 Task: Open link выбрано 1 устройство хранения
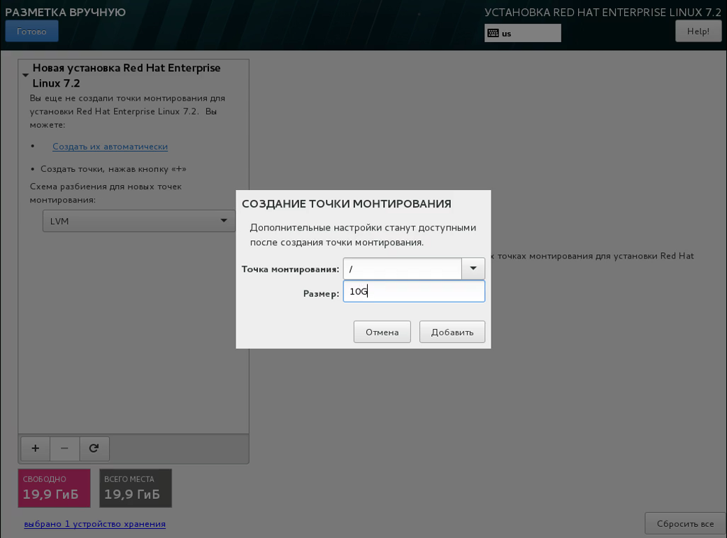(x=94, y=524)
